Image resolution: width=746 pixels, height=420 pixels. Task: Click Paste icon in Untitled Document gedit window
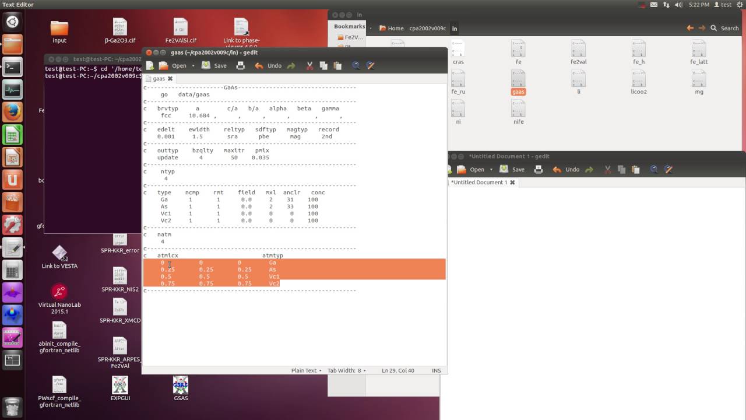635,170
